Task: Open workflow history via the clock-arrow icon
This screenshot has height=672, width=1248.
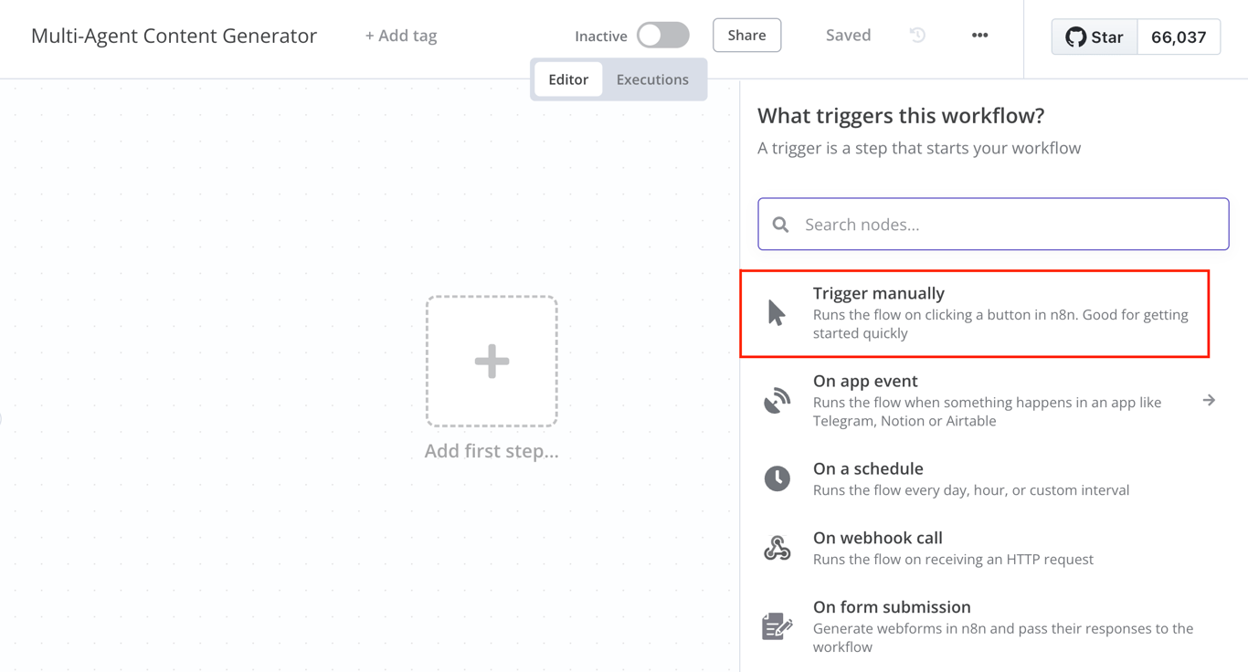Action: tap(916, 34)
